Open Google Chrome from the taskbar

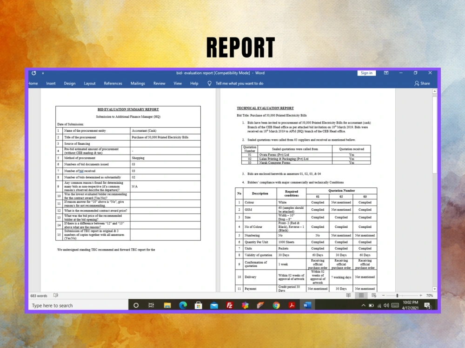[x=276, y=305]
